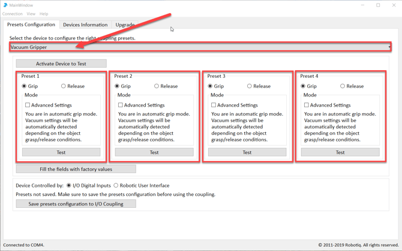Click the Robotiq app icon in title bar
This screenshot has height=251, width=402.
pos(5,5)
